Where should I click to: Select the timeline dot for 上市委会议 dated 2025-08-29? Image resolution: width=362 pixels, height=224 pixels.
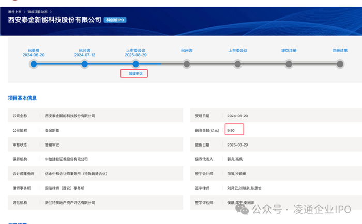[x=135, y=64]
